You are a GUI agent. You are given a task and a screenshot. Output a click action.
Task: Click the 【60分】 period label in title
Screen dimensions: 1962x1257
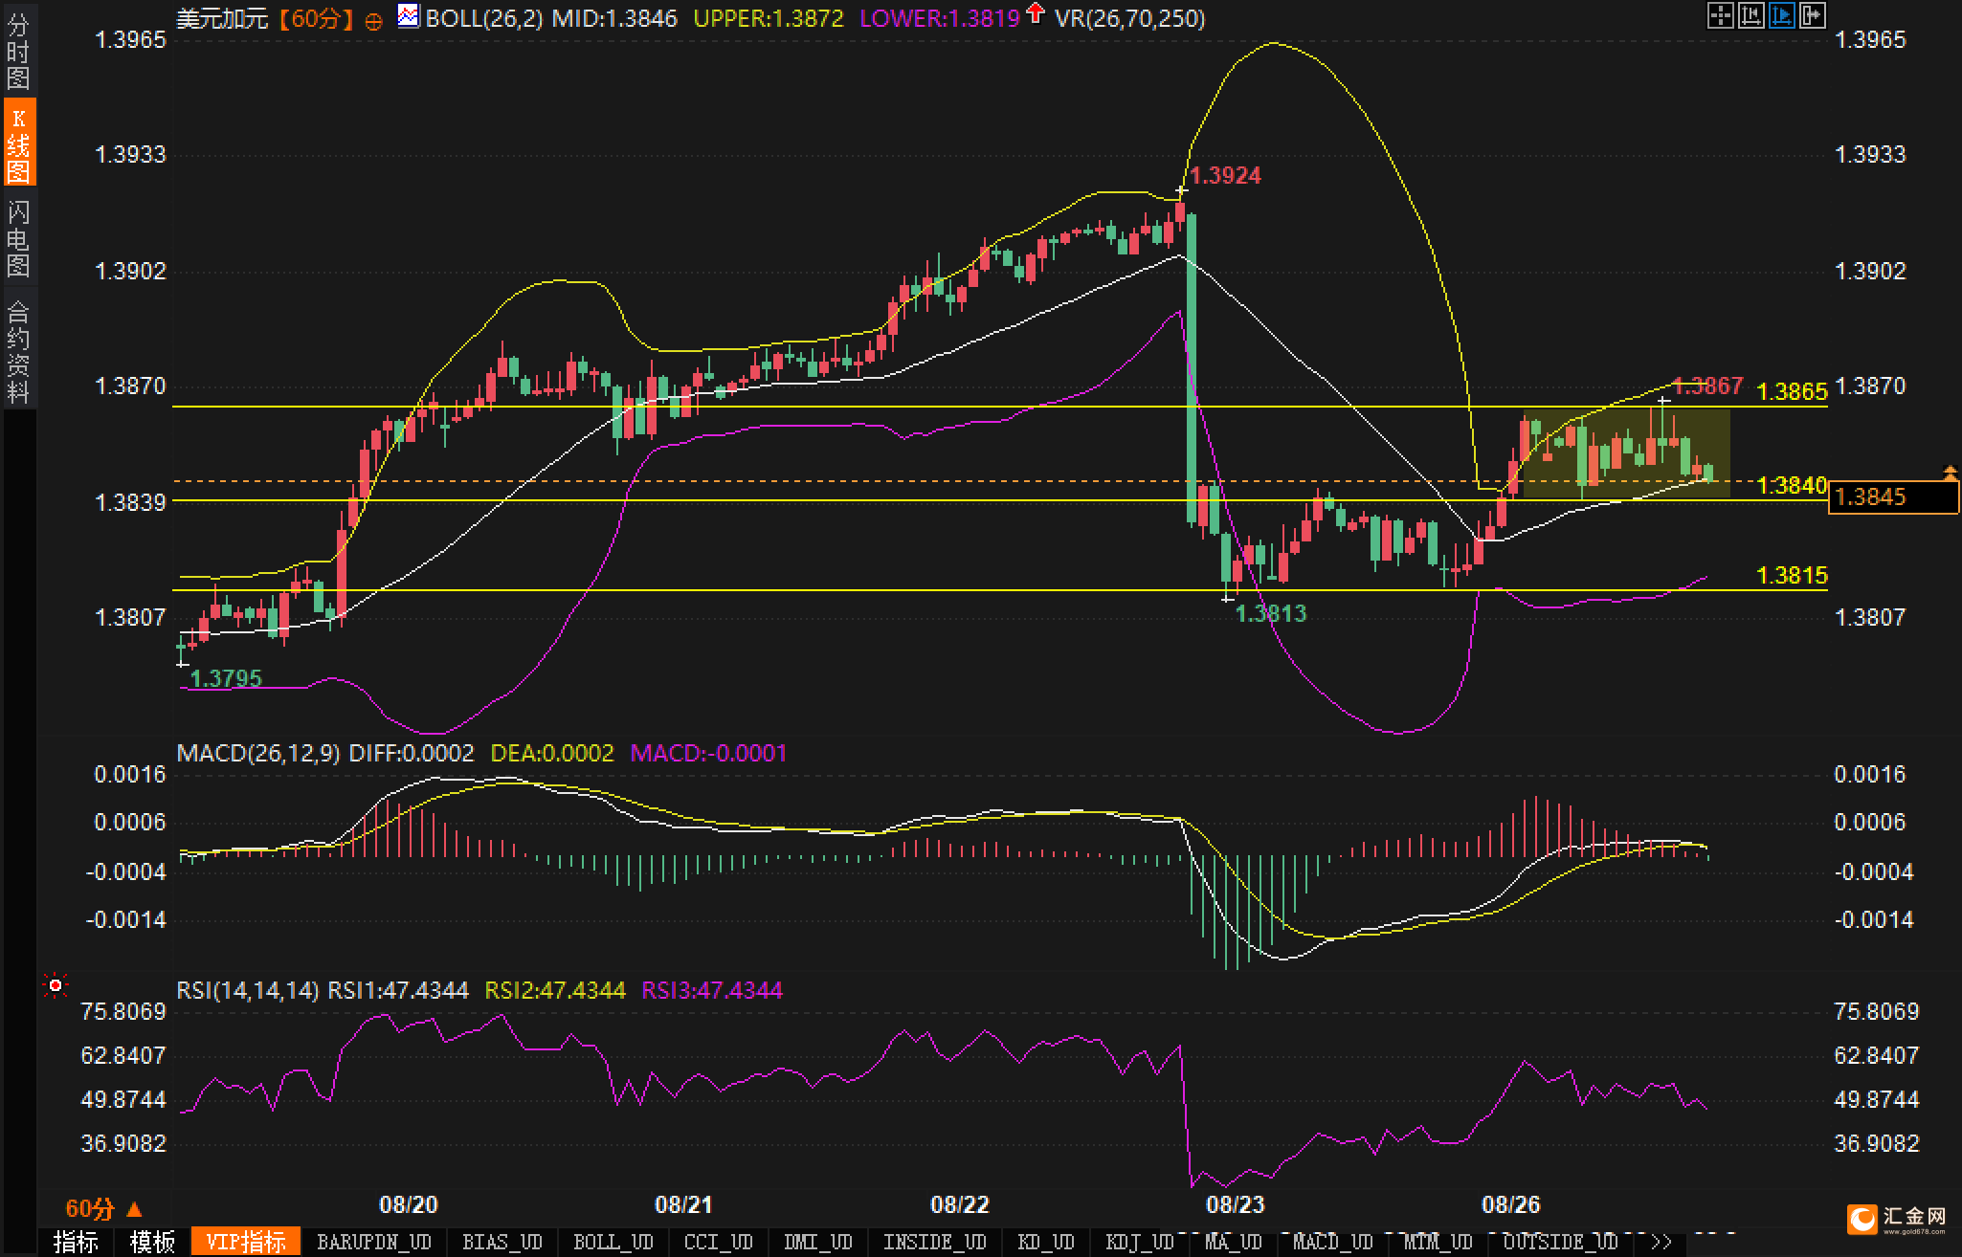point(315,18)
